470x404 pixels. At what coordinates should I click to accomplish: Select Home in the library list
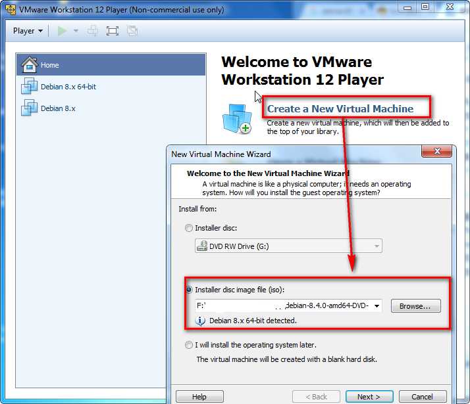tap(111, 65)
